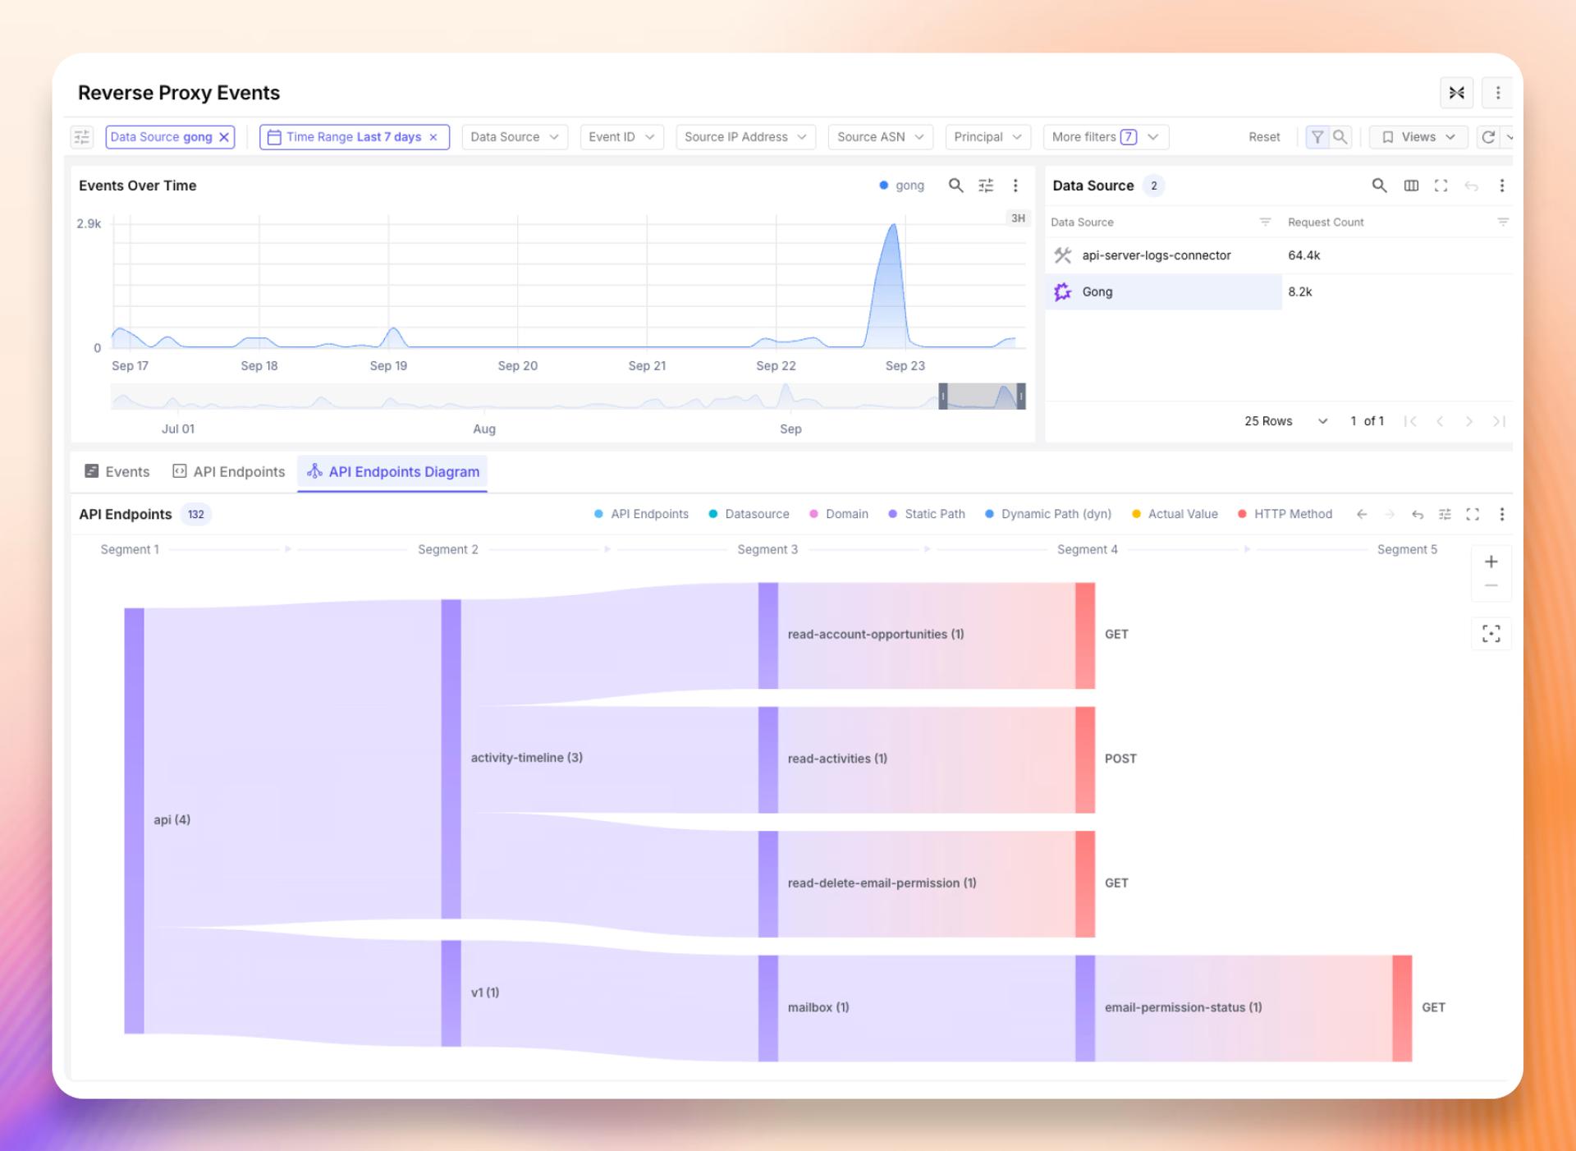Open the column chooser in the Data Source panel
This screenshot has width=1576, height=1151.
1411,186
